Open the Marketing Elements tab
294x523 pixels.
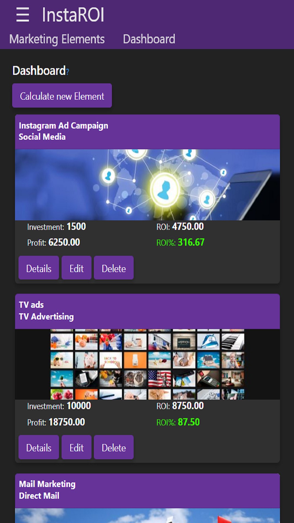pyautogui.click(x=57, y=39)
